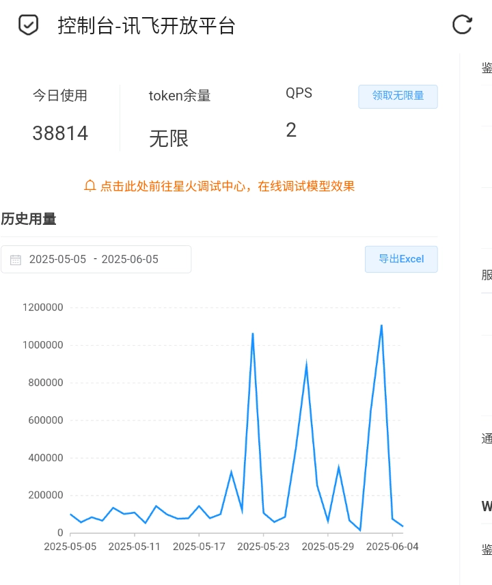Click the 2025-05-11 x-axis label
This screenshot has height=585, width=492.
pos(135,547)
